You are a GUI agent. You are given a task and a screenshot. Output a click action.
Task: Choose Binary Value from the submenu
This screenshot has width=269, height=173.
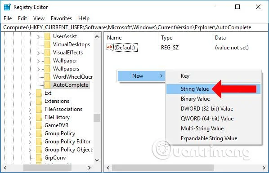click(213, 99)
